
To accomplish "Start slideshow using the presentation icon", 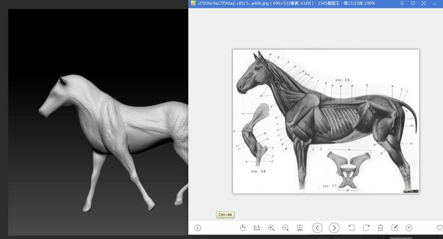I will [x=300, y=228].
